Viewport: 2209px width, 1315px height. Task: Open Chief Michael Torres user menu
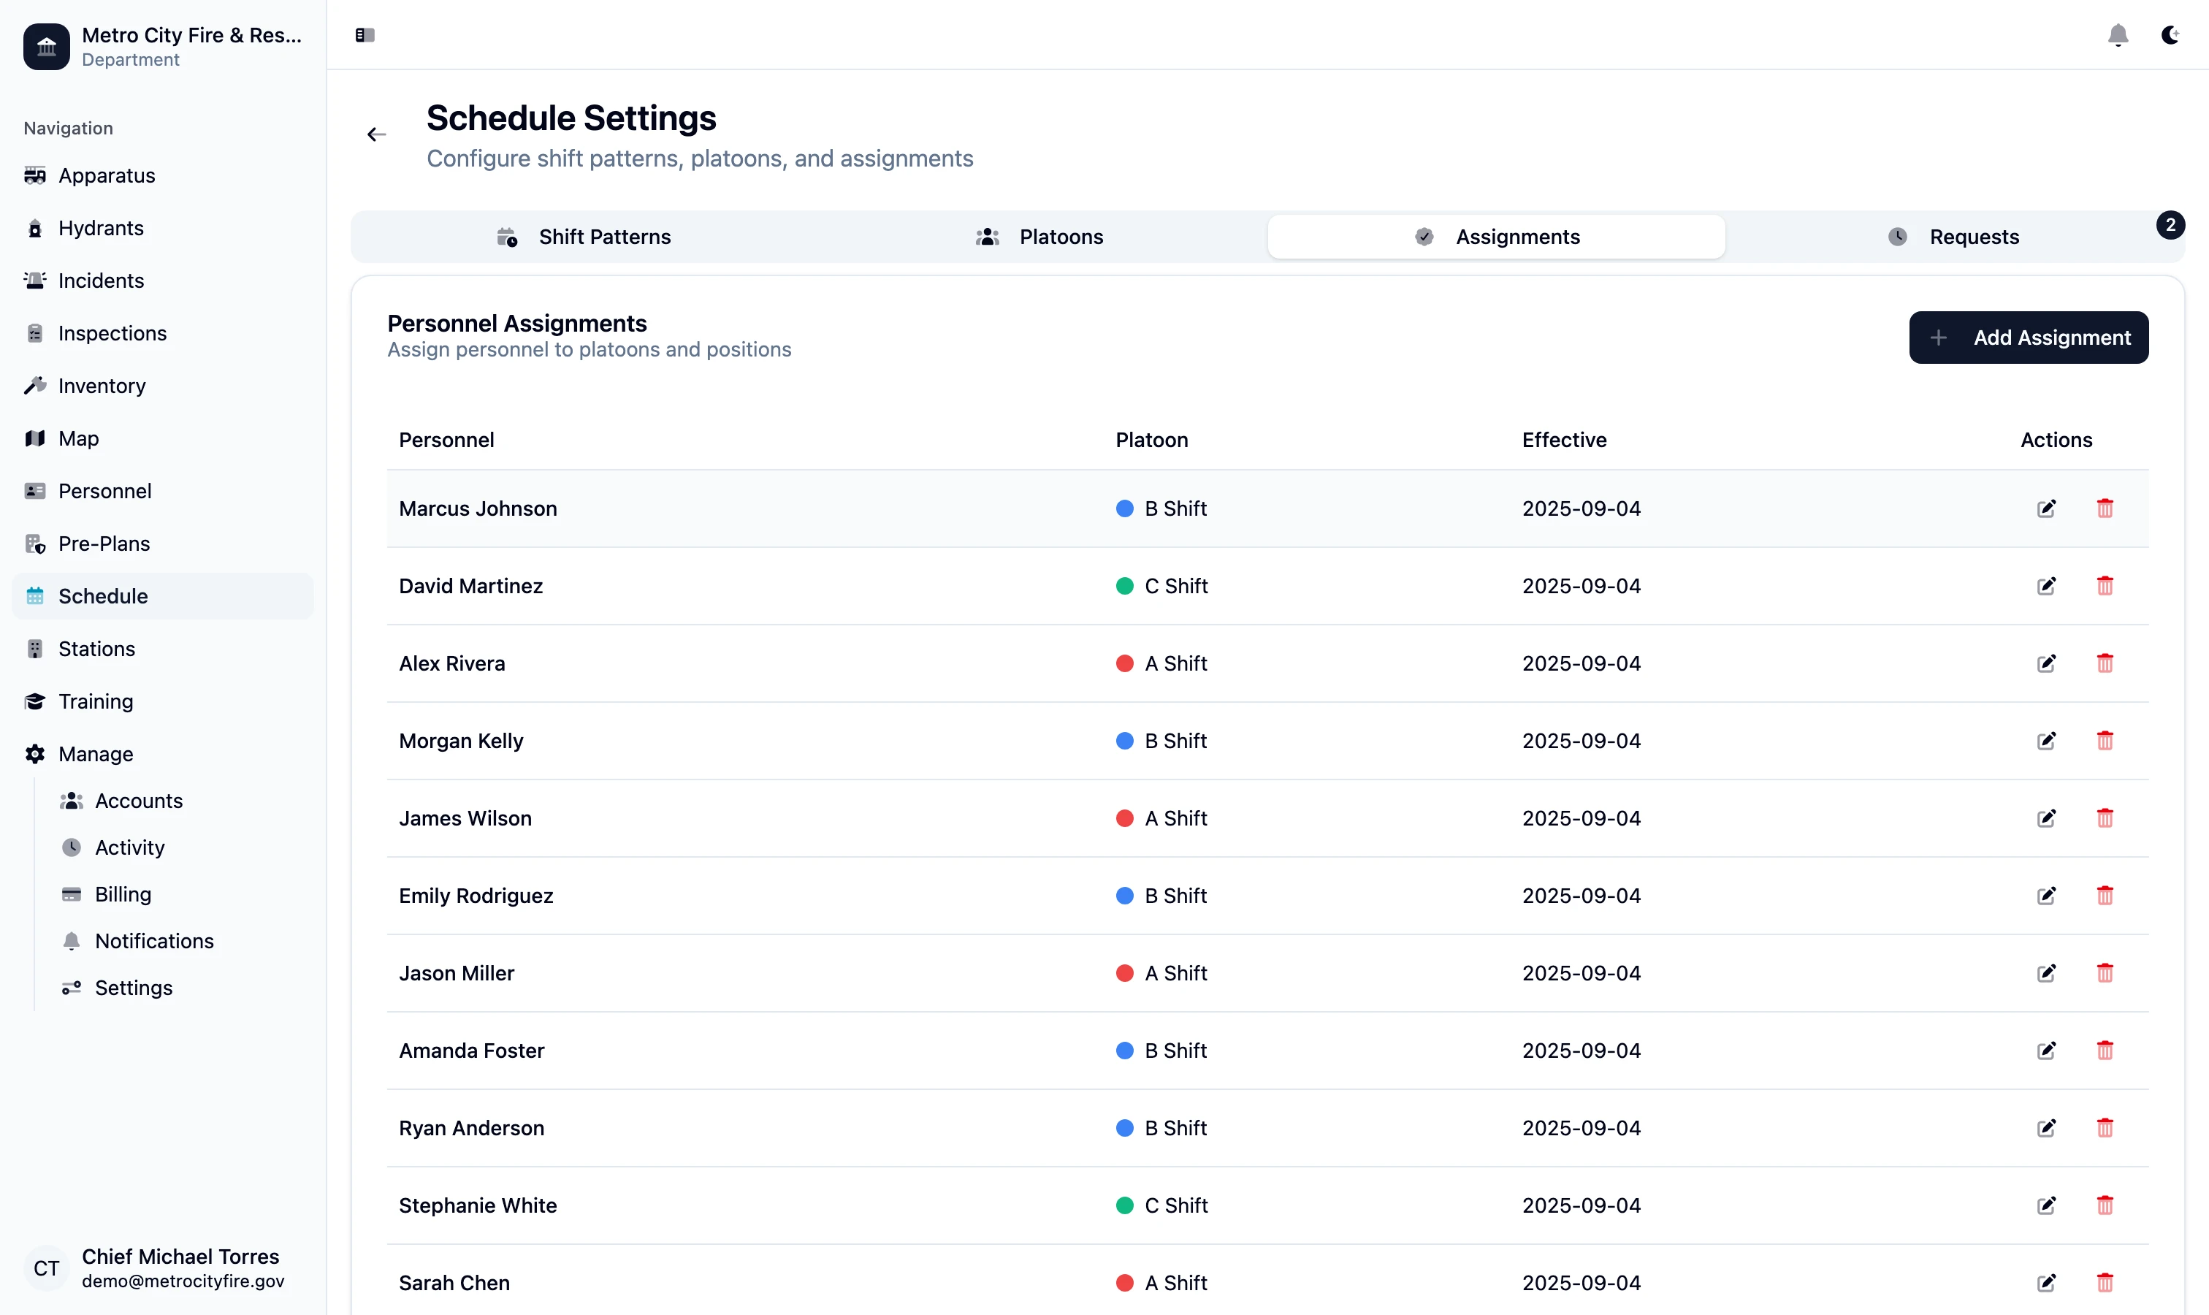tap(163, 1268)
